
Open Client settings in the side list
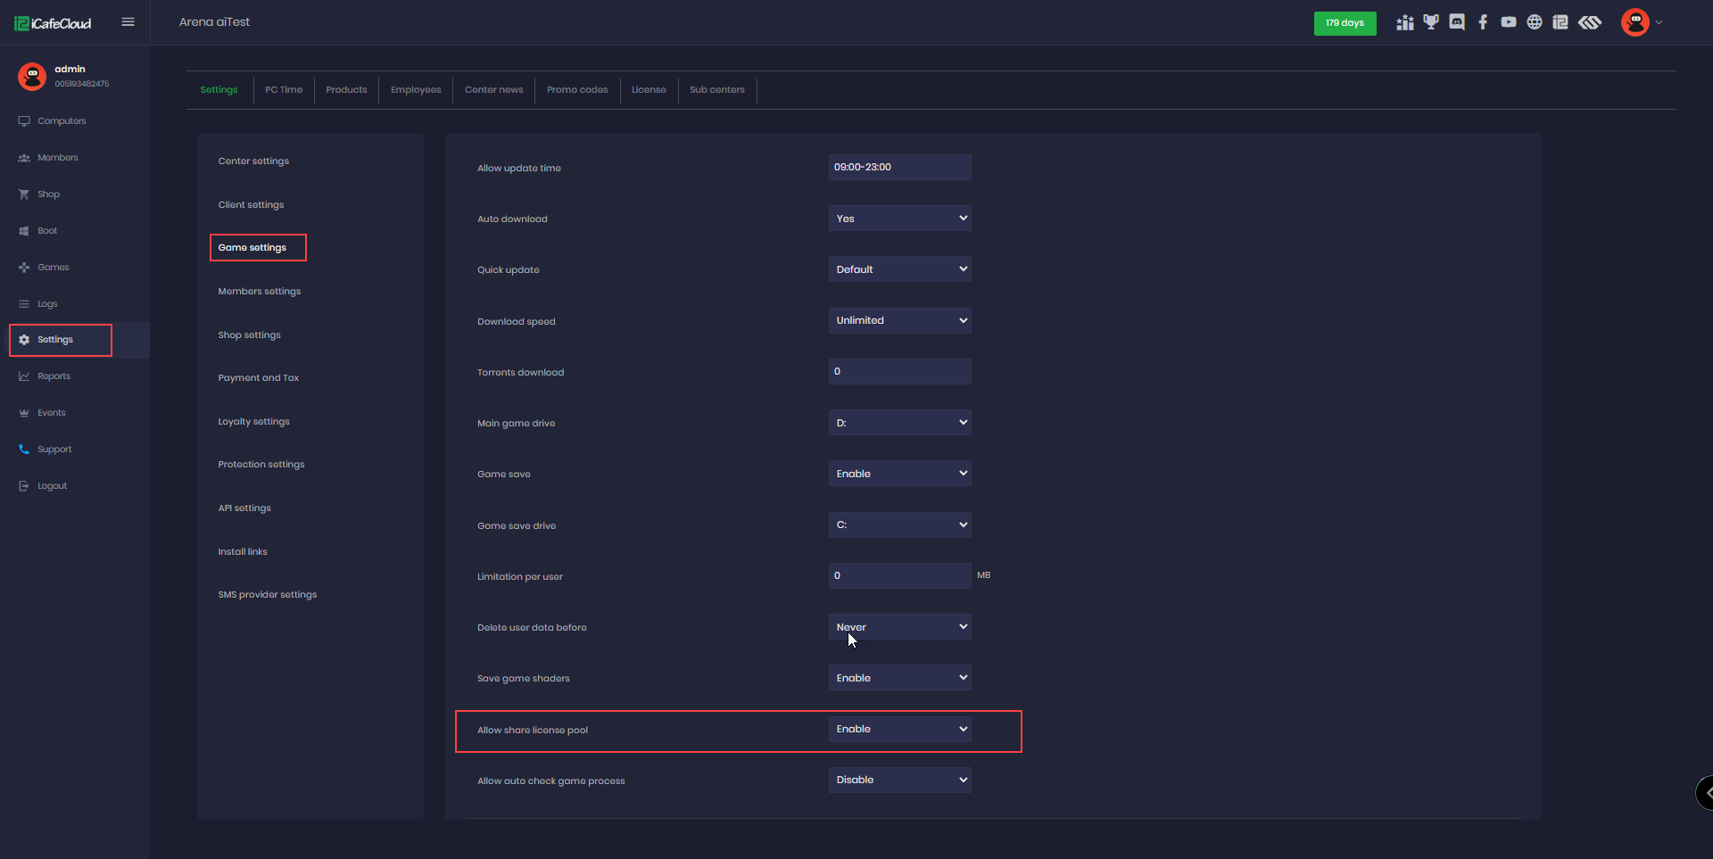tap(251, 205)
